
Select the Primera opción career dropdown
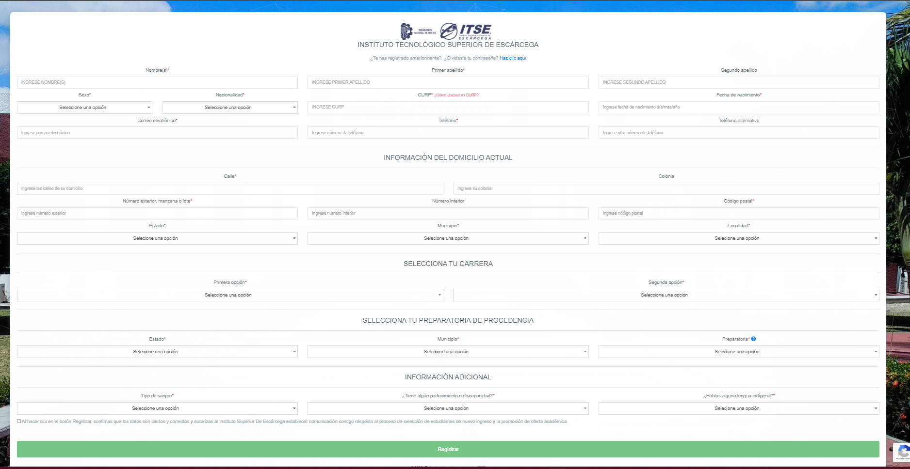tap(230, 295)
